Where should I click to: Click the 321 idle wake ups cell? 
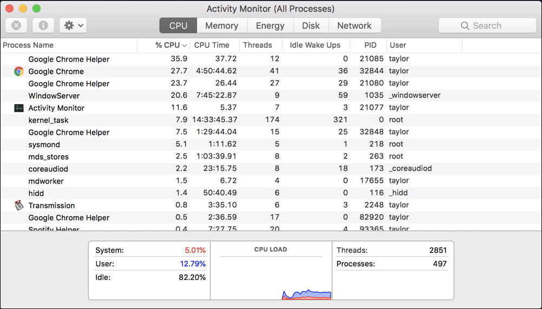340,120
